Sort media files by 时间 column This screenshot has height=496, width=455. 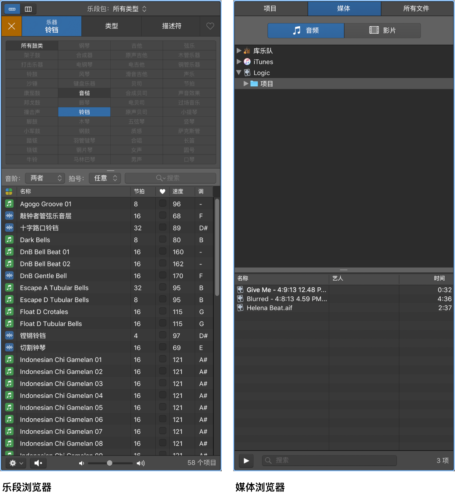[x=426, y=278]
